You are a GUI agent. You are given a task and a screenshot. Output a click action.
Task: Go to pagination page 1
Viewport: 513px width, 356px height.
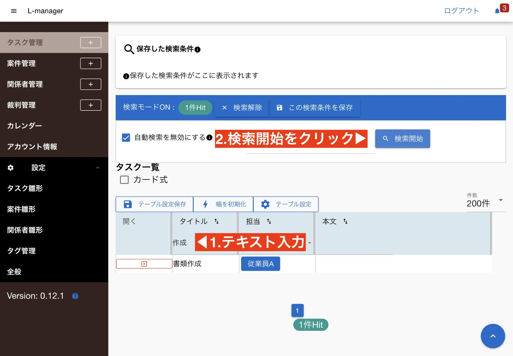297,310
